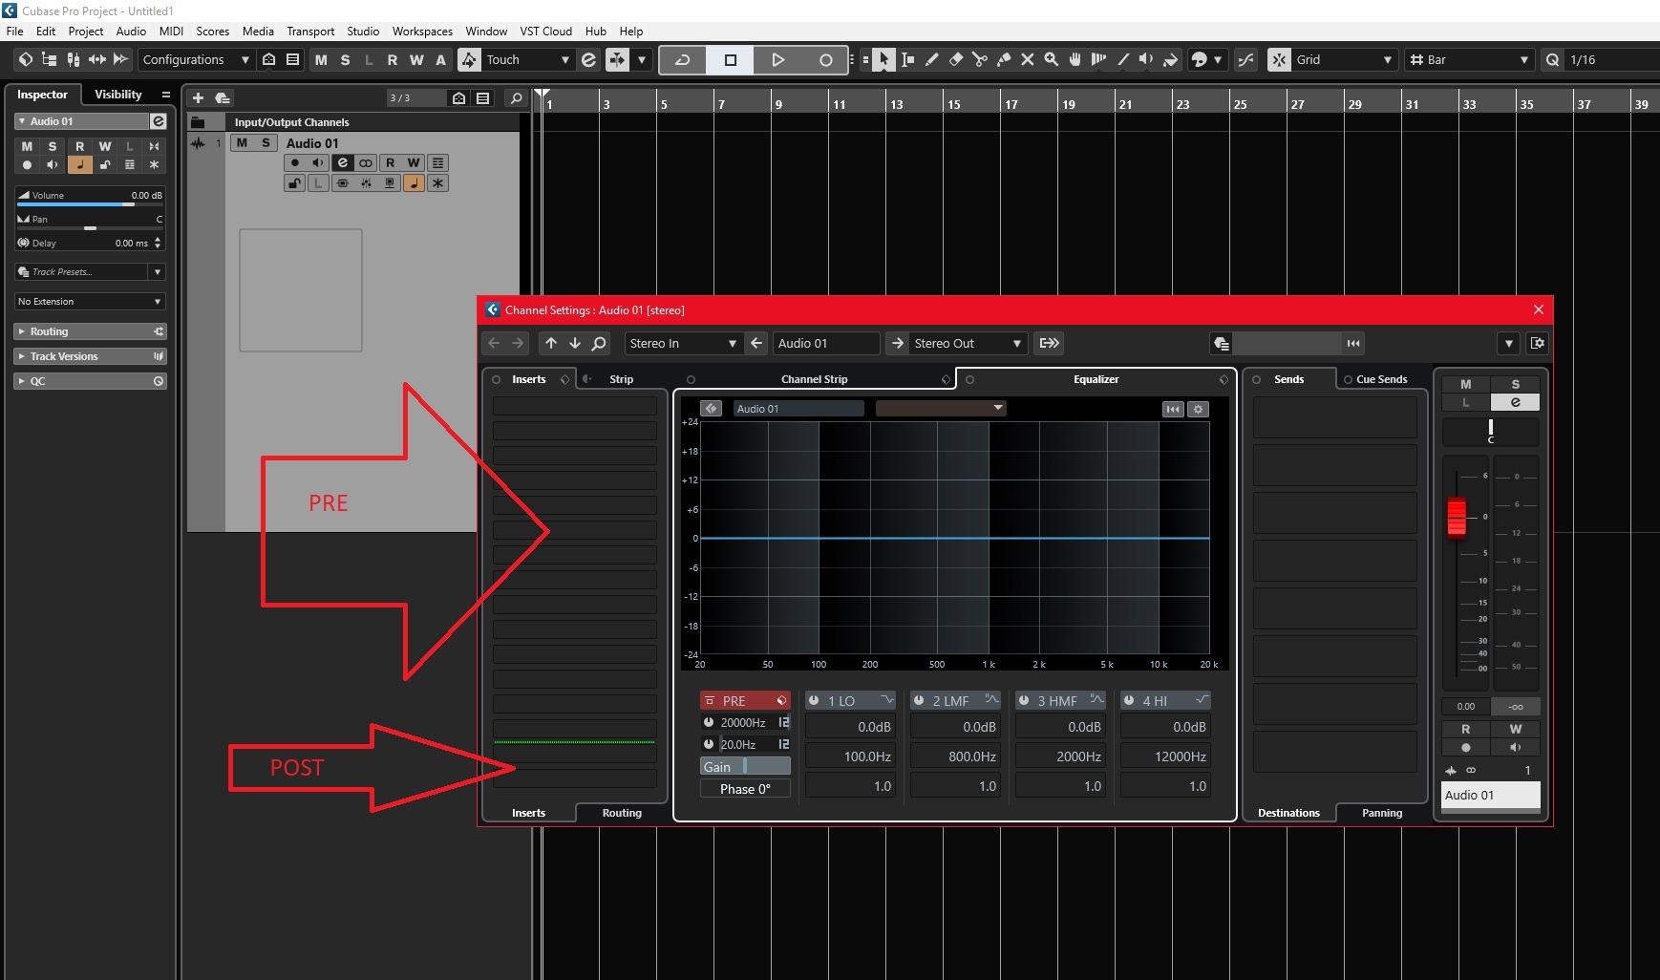Mute the Audio 01 track in track list

(x=242, y=142)
